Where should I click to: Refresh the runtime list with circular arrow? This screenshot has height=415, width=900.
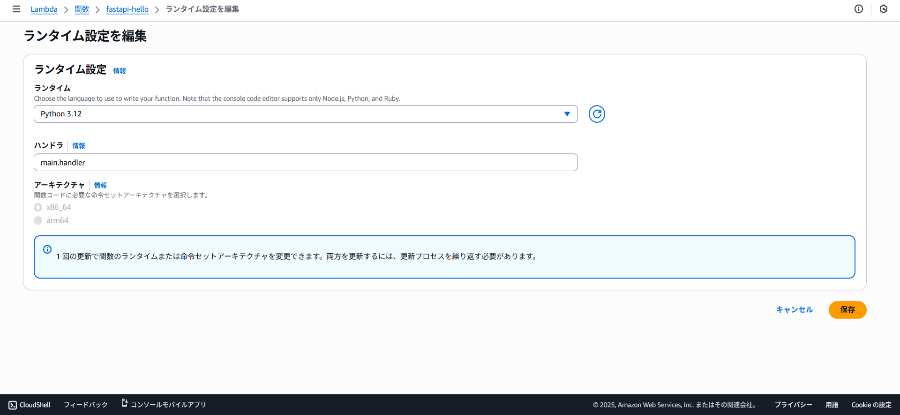click(x=597, y=114)
